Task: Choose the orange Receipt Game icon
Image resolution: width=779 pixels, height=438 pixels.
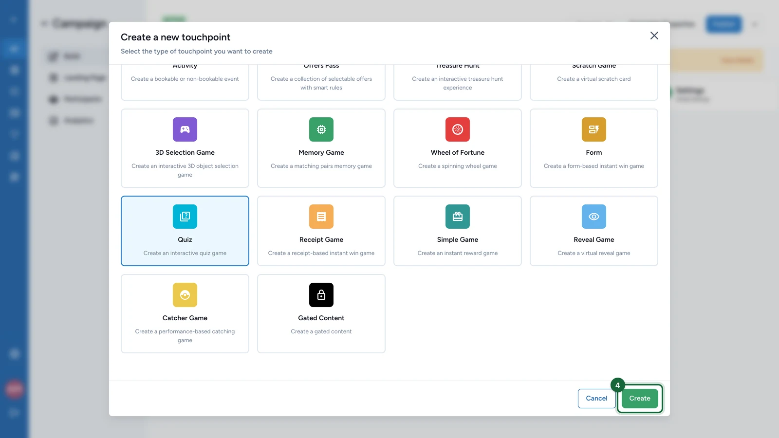Action: point(321,217)
